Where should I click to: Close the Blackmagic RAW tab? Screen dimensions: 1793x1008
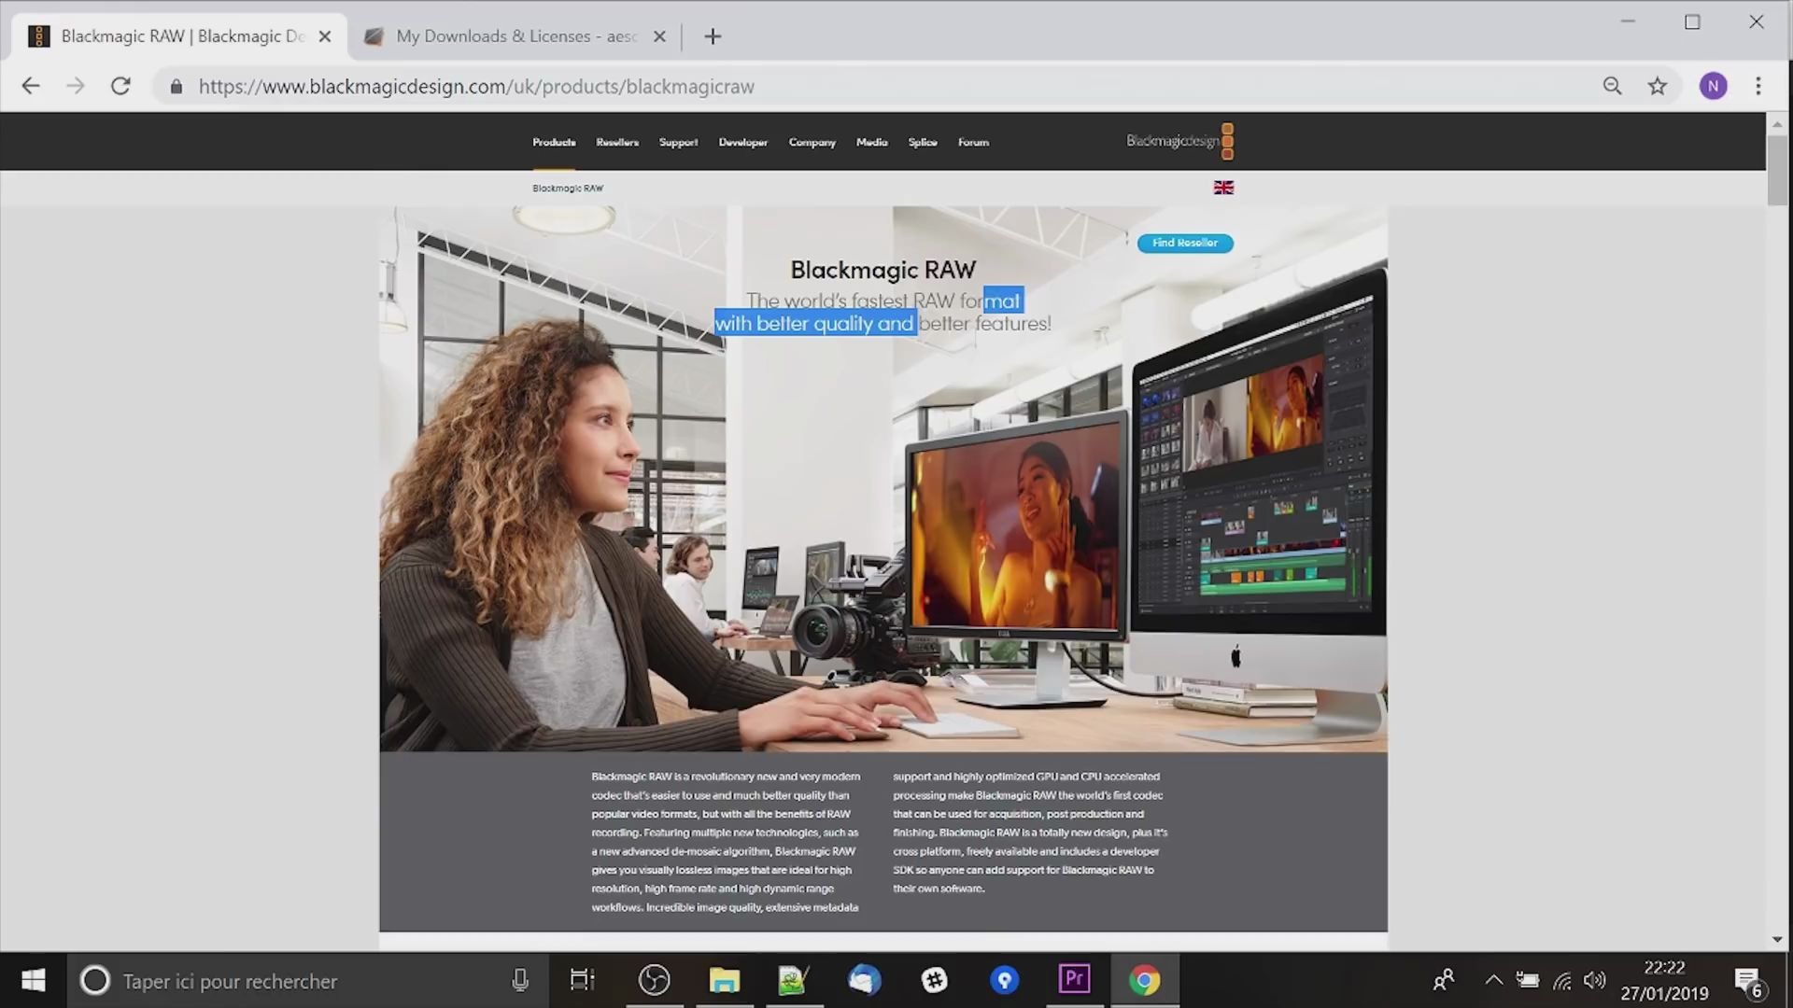pyautogui.click(x=325, y=36)
